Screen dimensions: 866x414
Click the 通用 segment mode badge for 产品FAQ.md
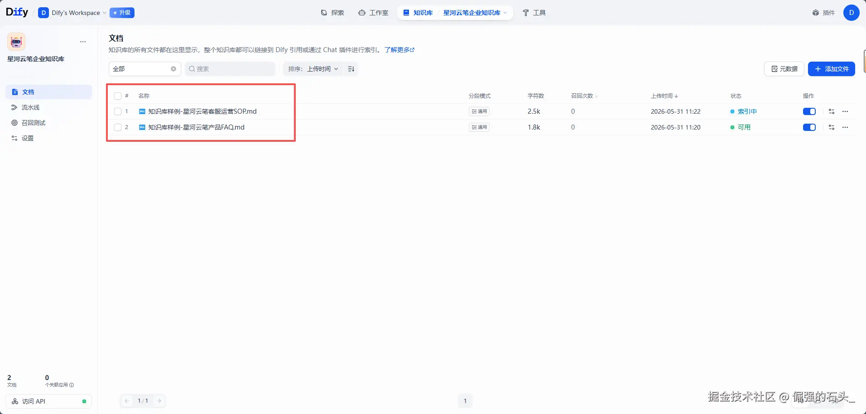point(479,127)
